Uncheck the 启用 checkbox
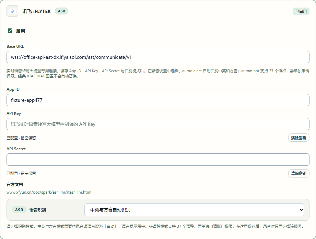The height and width of the screenshot is (239, 316). [10, 31]
